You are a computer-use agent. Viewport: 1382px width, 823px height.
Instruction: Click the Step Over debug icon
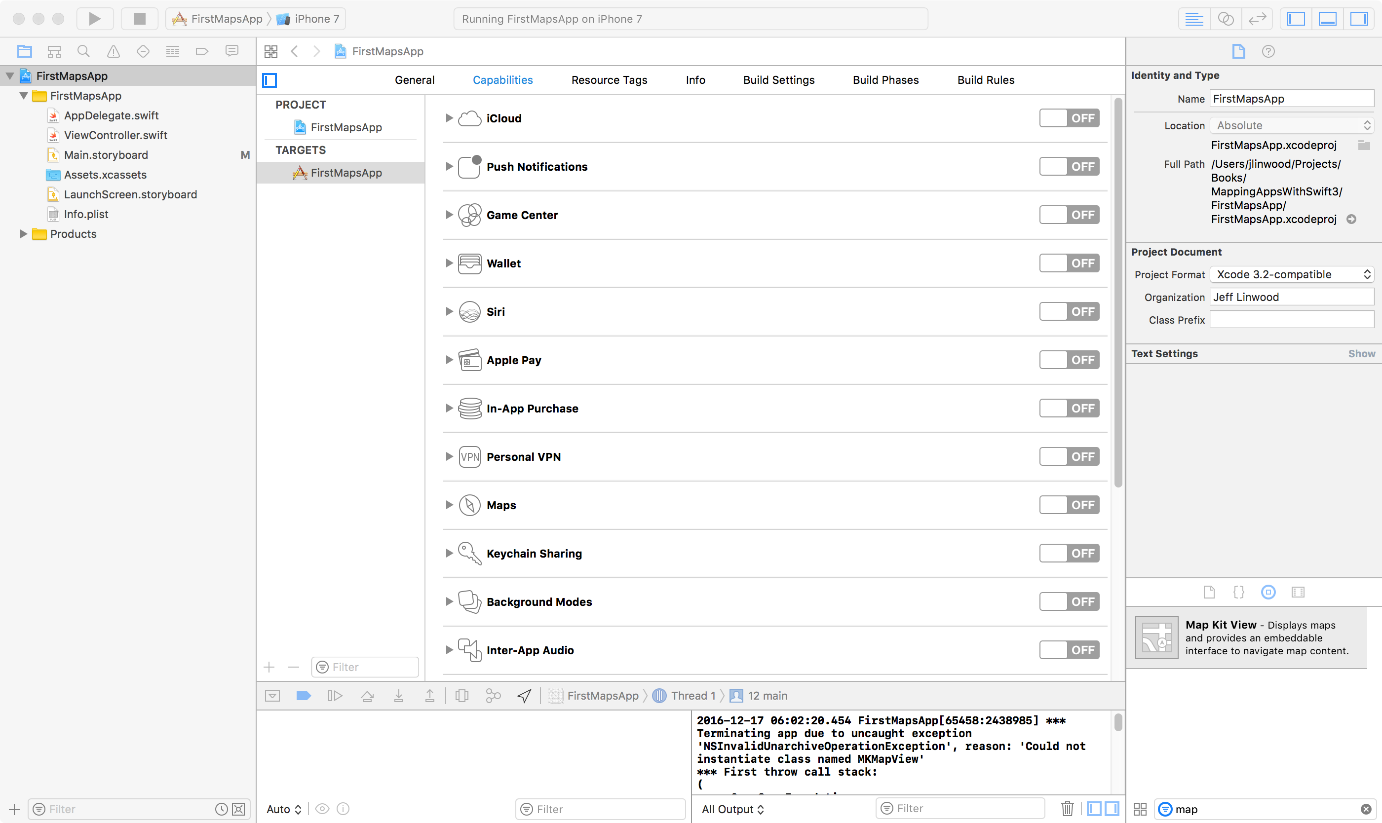pos(367,695)
